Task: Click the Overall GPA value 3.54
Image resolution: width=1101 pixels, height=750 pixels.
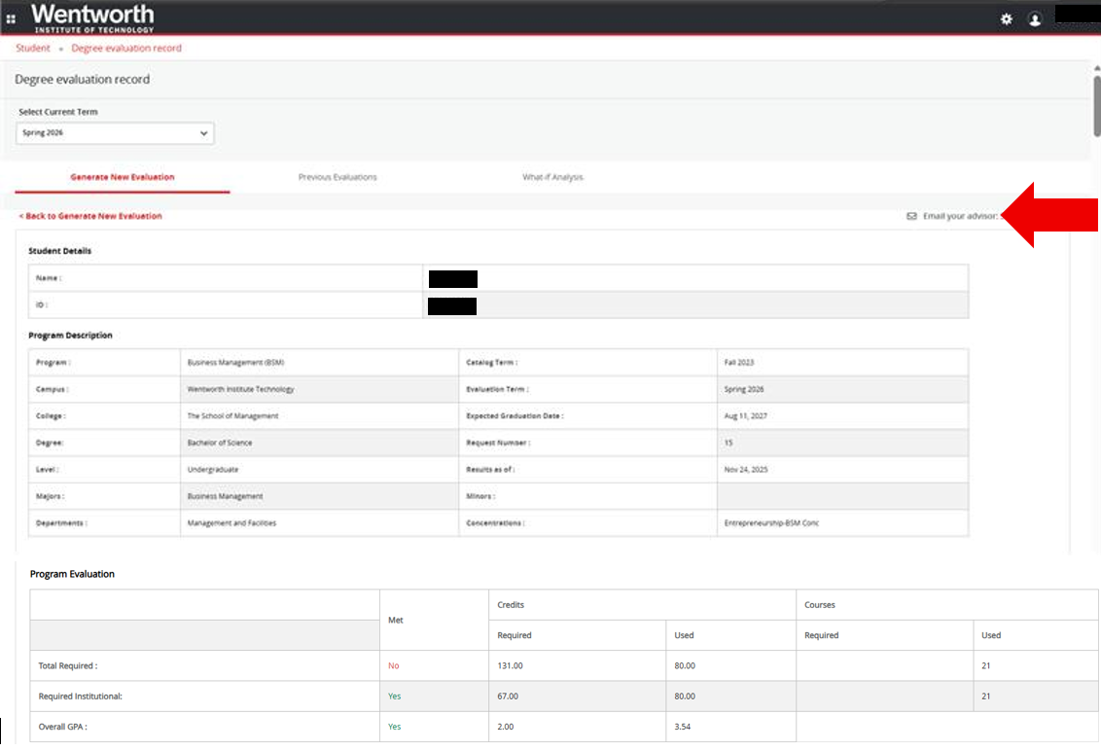Action: (x=684, y=727)
